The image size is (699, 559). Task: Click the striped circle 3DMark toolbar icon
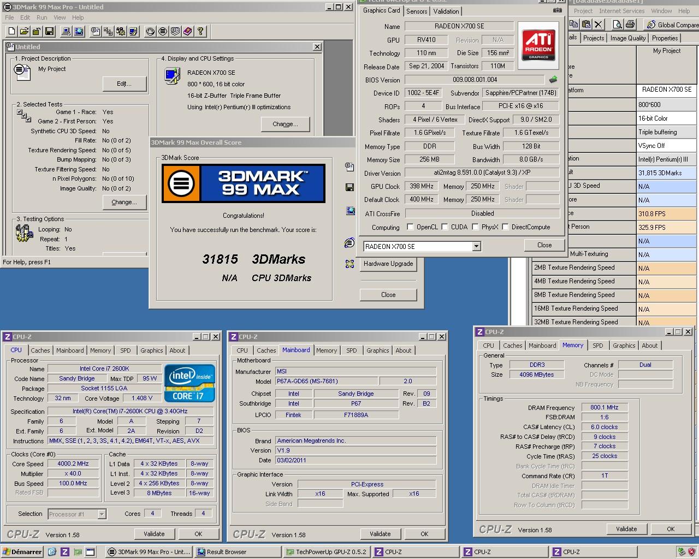tap(163, 31)
